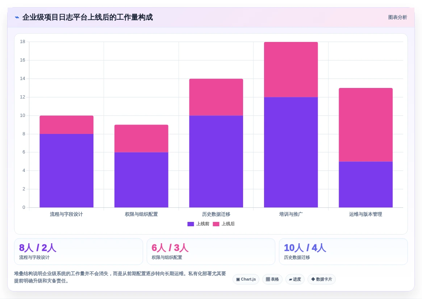Click the 表格 chip grid icon
Screen dimensions: 422x299
click(268, 279)
